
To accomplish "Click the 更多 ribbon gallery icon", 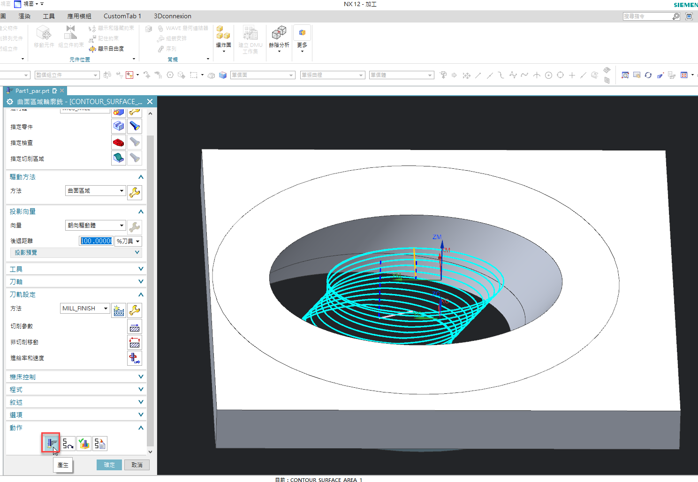I will point(302,33).
